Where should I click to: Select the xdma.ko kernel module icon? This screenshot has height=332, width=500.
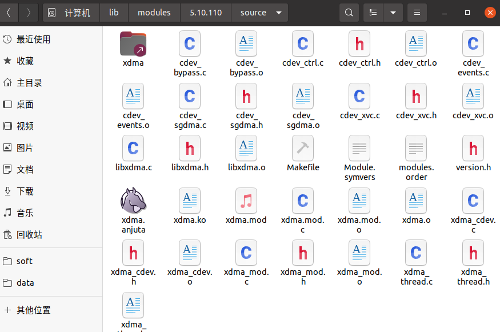[x=190, y=201]
